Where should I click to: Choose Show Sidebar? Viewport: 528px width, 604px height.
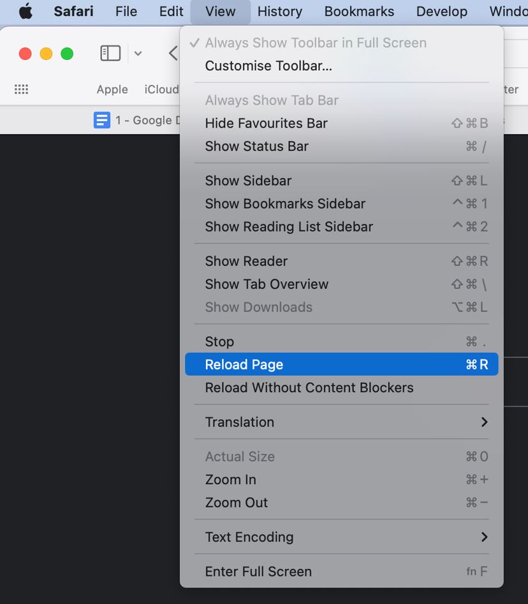click(342, 180)
